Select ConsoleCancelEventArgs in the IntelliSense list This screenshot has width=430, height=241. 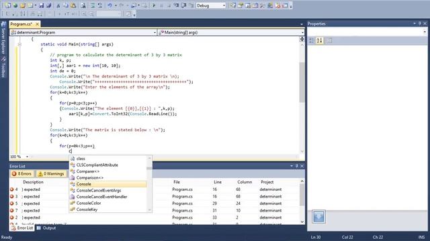[107, 190]
